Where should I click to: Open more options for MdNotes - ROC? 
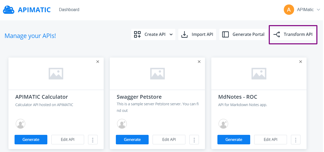[296, 140]
